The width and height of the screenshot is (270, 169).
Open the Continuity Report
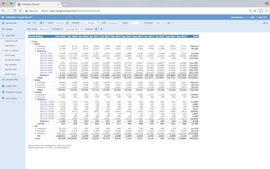pos(13,60)
